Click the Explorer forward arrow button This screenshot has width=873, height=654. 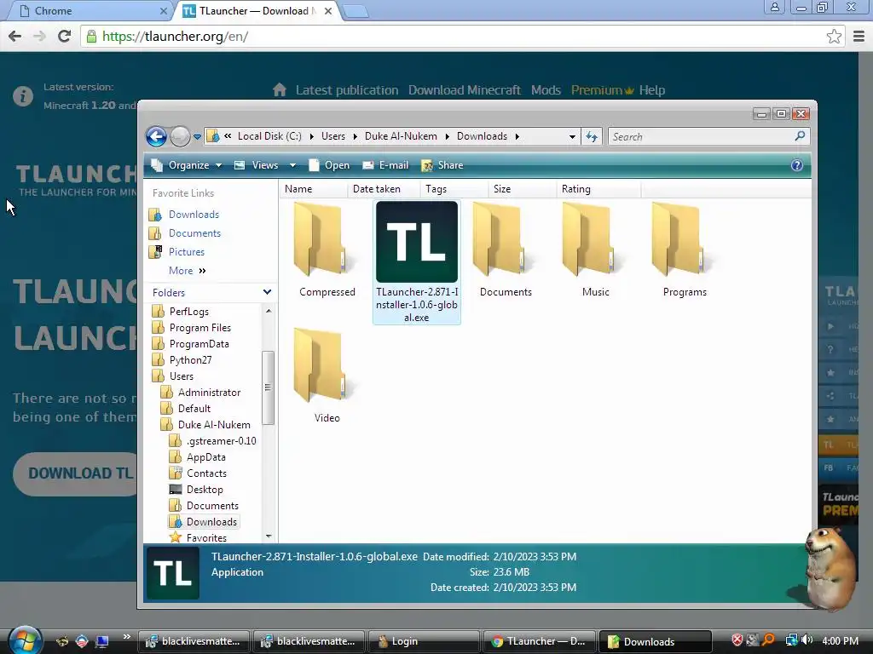[180, 136]
